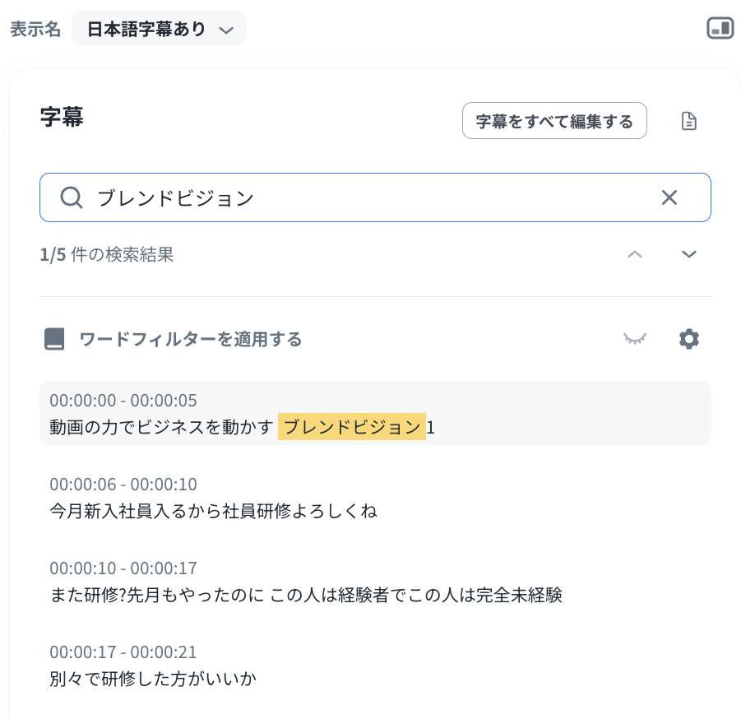Click highlighted ブレンドビジョン search match
The image size is (741, 719).
click(351, 427)
